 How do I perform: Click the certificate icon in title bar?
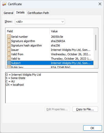coord(4,4)
